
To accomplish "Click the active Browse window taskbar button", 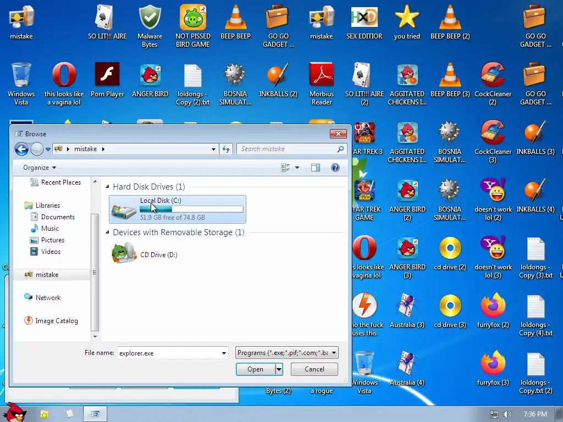I will tap(95, 414).
